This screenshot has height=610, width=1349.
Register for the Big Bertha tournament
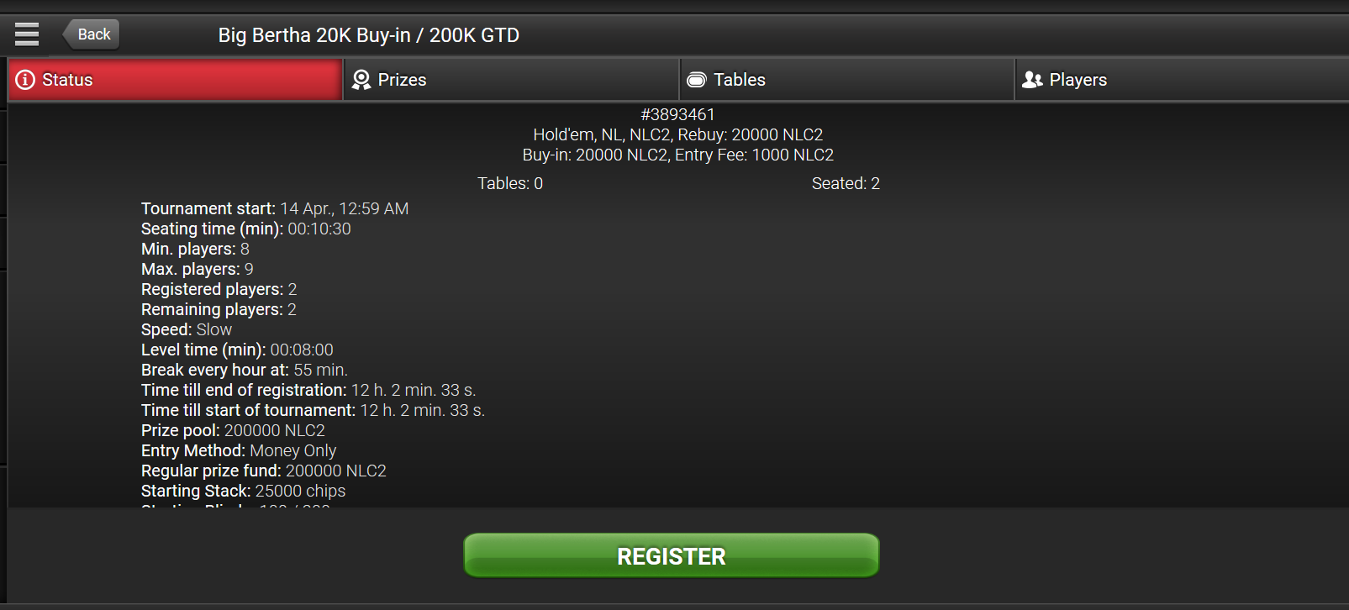(x=672, y=555)
